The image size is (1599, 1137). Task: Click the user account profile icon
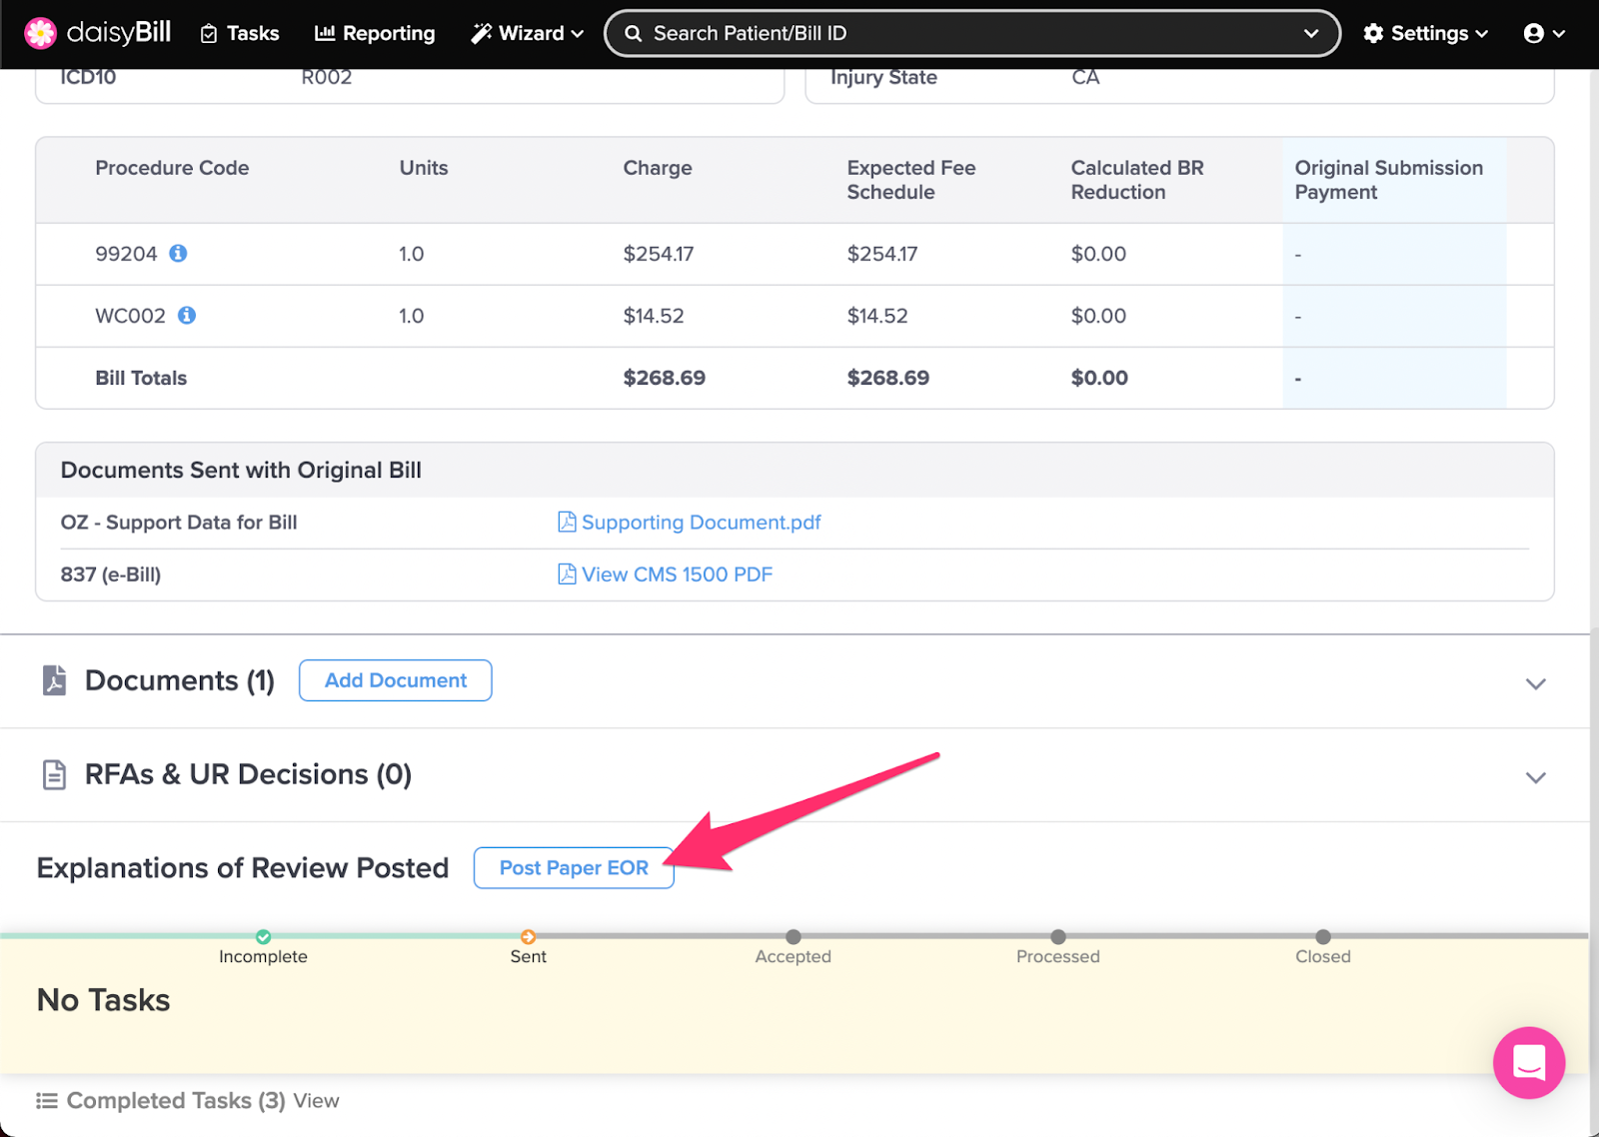(x=1533, y=33)
